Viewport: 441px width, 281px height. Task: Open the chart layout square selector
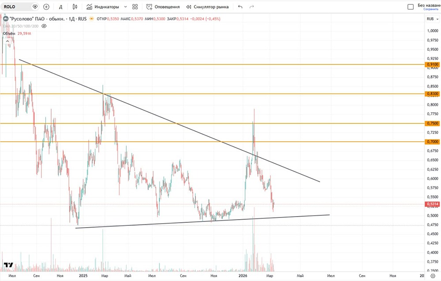(x=411, y=7)
